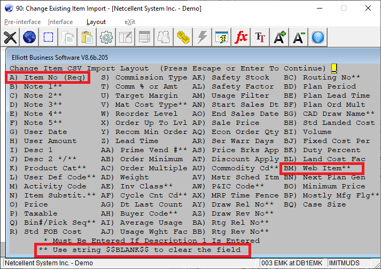Click the 'User Date' field entry

[x=38, y=132]
